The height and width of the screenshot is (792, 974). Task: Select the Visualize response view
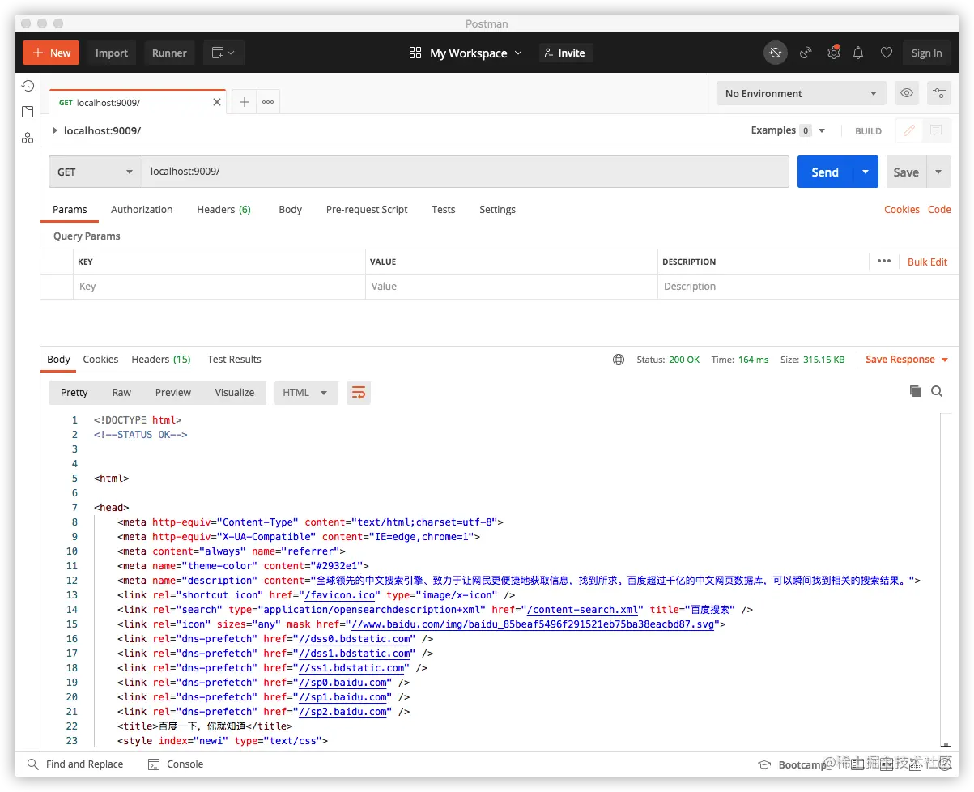pos(235,393)
